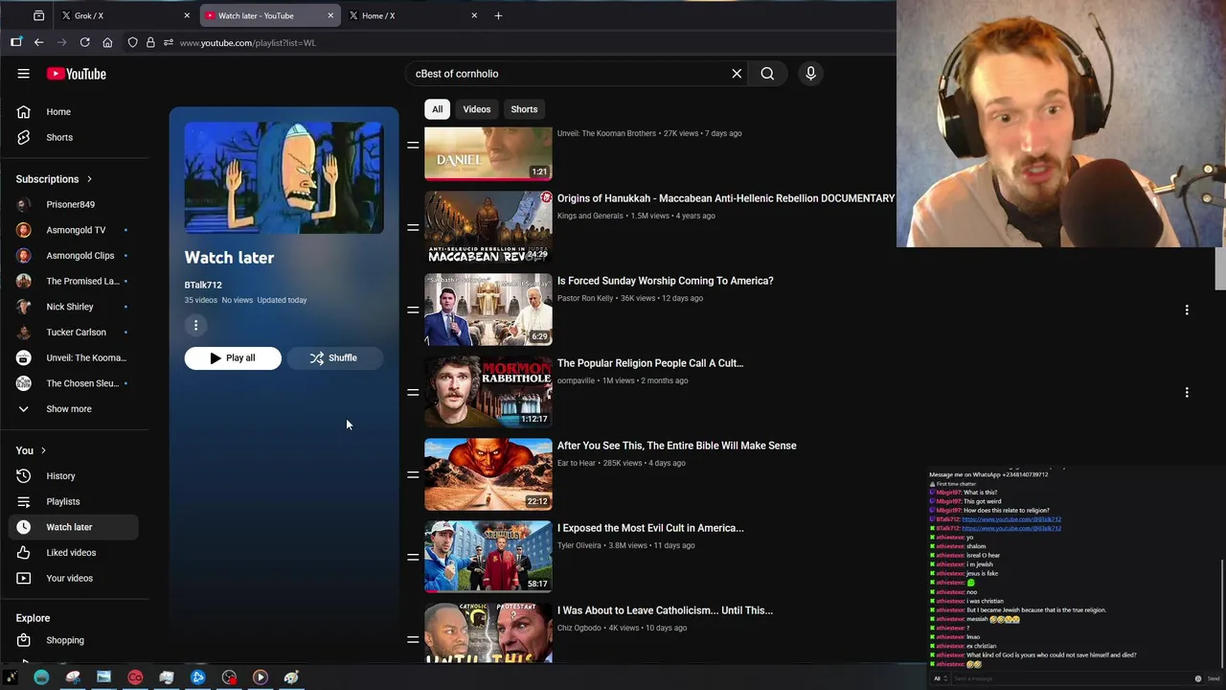Expand the You section chevron
Screen dimensions: 1226x690
pos(43,450)
